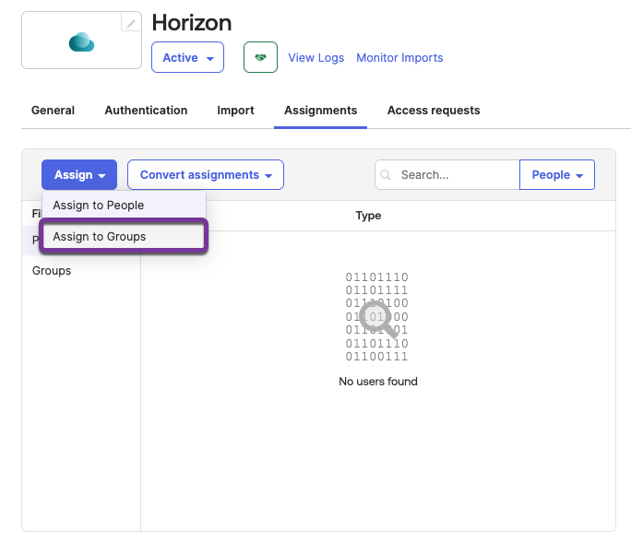Switch to the General tab
Viewport: 631px width, 542px height.
click(x=53, y=111)
